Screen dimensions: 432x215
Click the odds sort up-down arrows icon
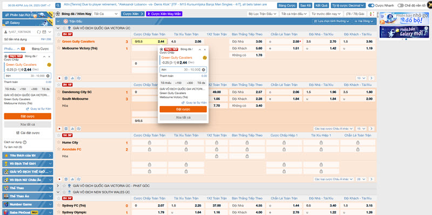372,14
